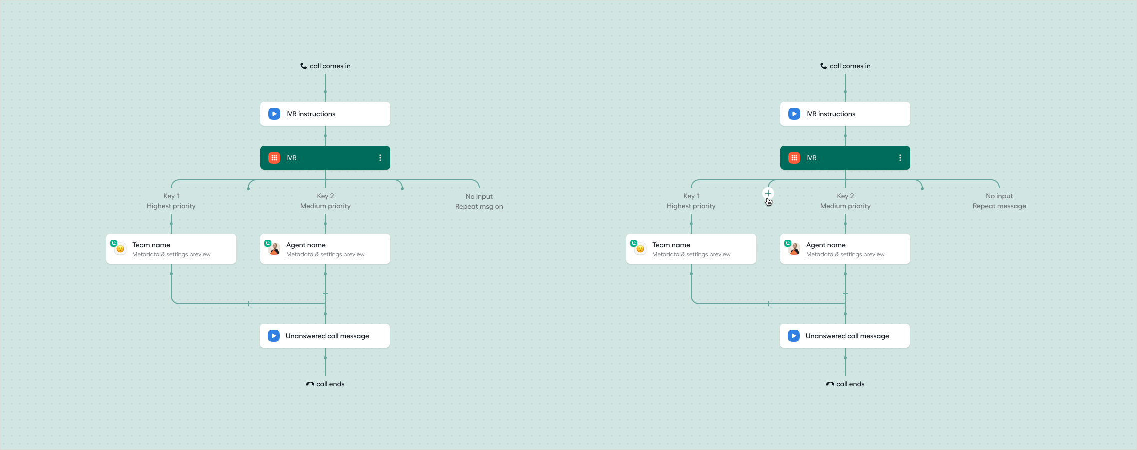Screen dimensions: 1137x450
Task: Click play icon on right diagram's IVR instructions
Action: point(794,114)
